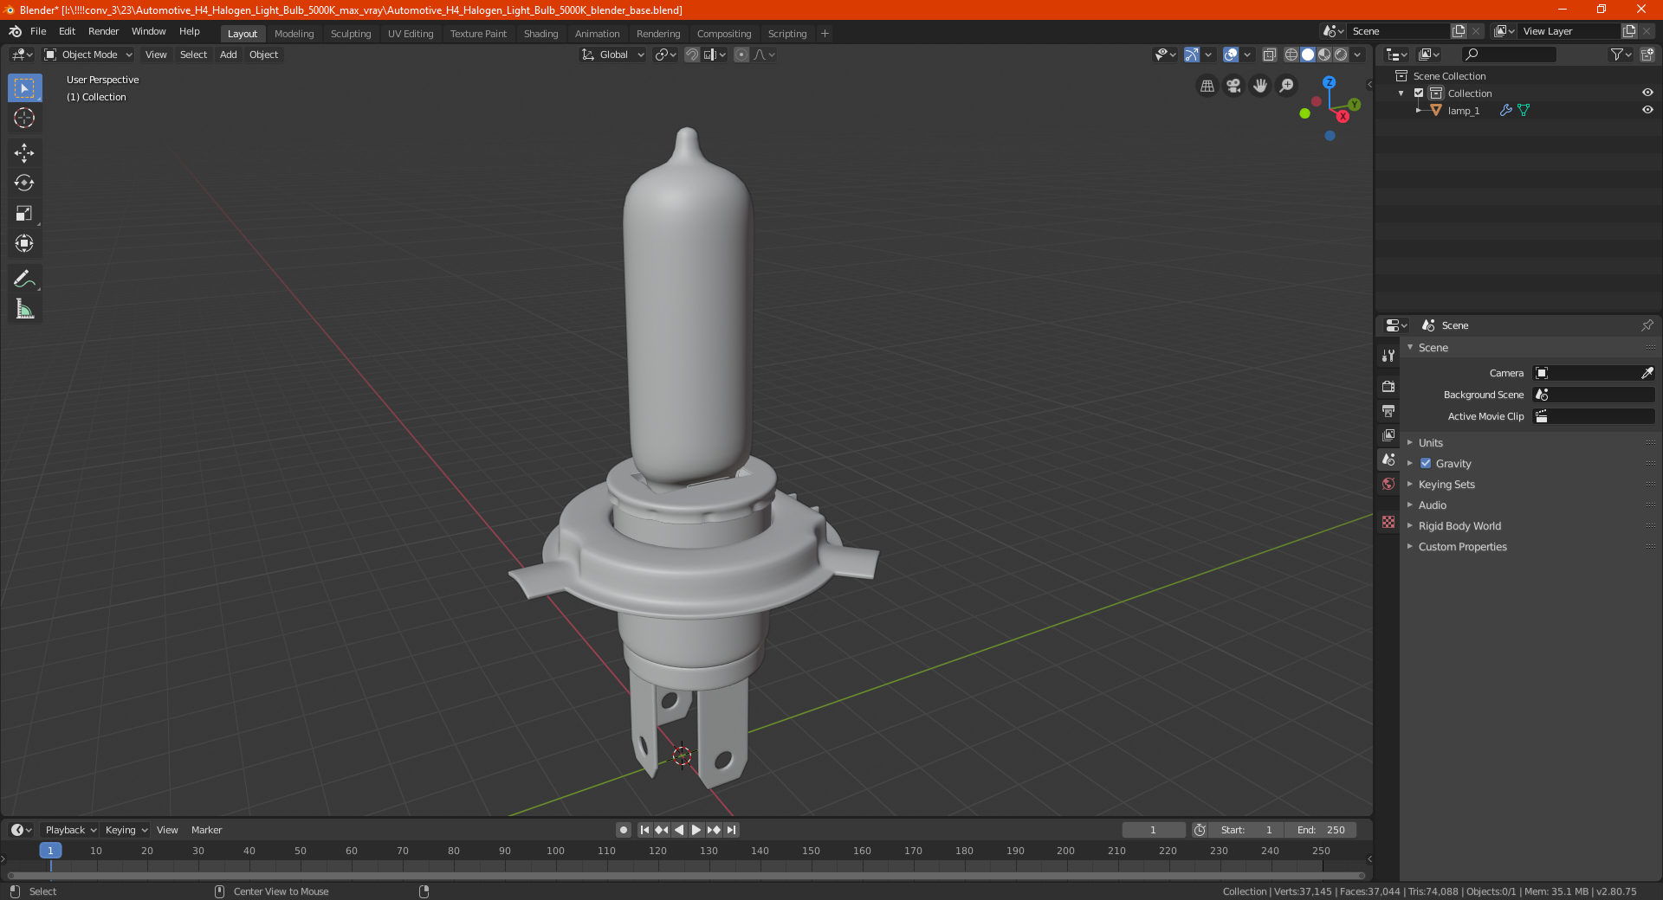The height and width of the screenshot is (900, 1663).
Task: Click the outliner search field
Action: (1508, 55)
